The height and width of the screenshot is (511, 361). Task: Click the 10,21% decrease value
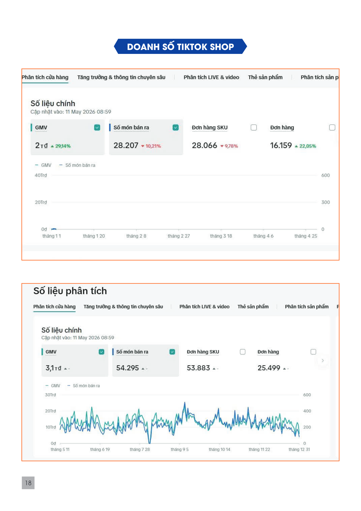[153, 146]
